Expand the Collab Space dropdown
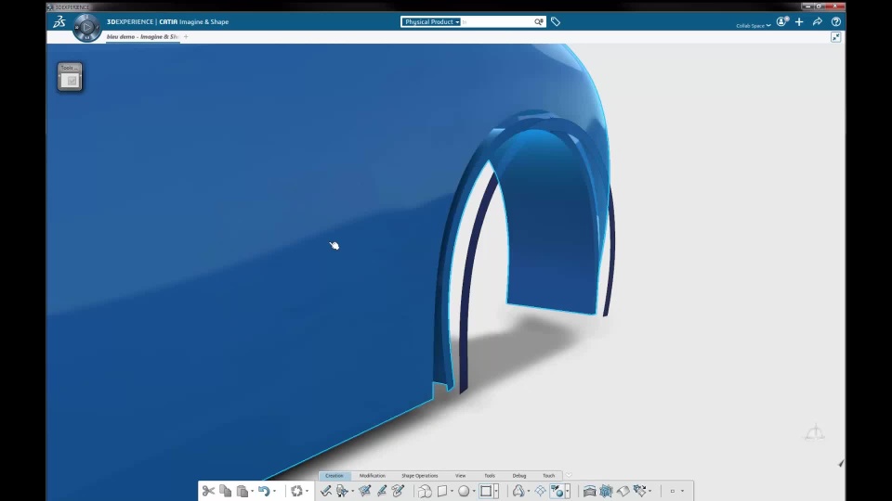The width and height of the screenshot is (892, 501). pos(754,26)
